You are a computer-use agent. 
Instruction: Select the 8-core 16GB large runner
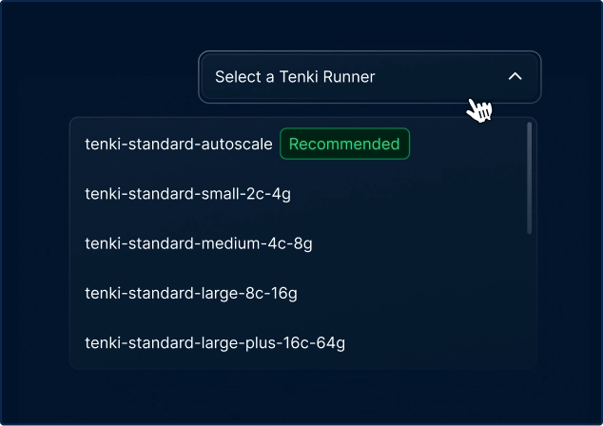[191, 293]
